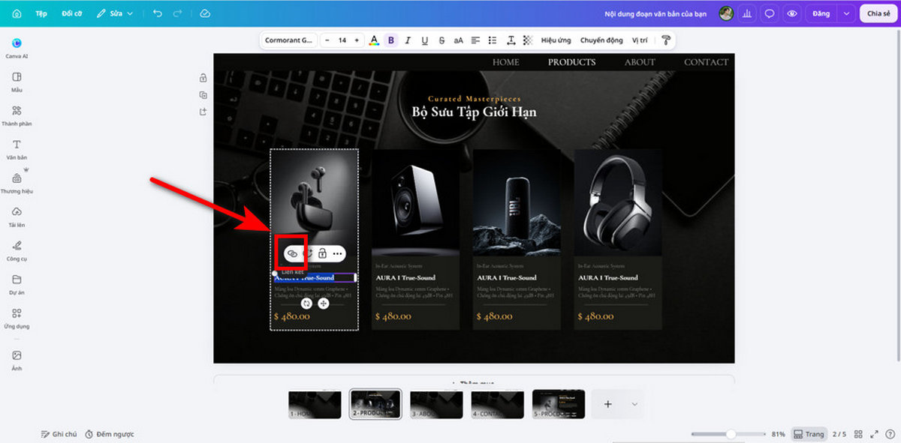Image resolution: width=901 pixels, height=443 pixels.
Task: Open the Công cụ tools panel
Action: [x=17, y=250]
